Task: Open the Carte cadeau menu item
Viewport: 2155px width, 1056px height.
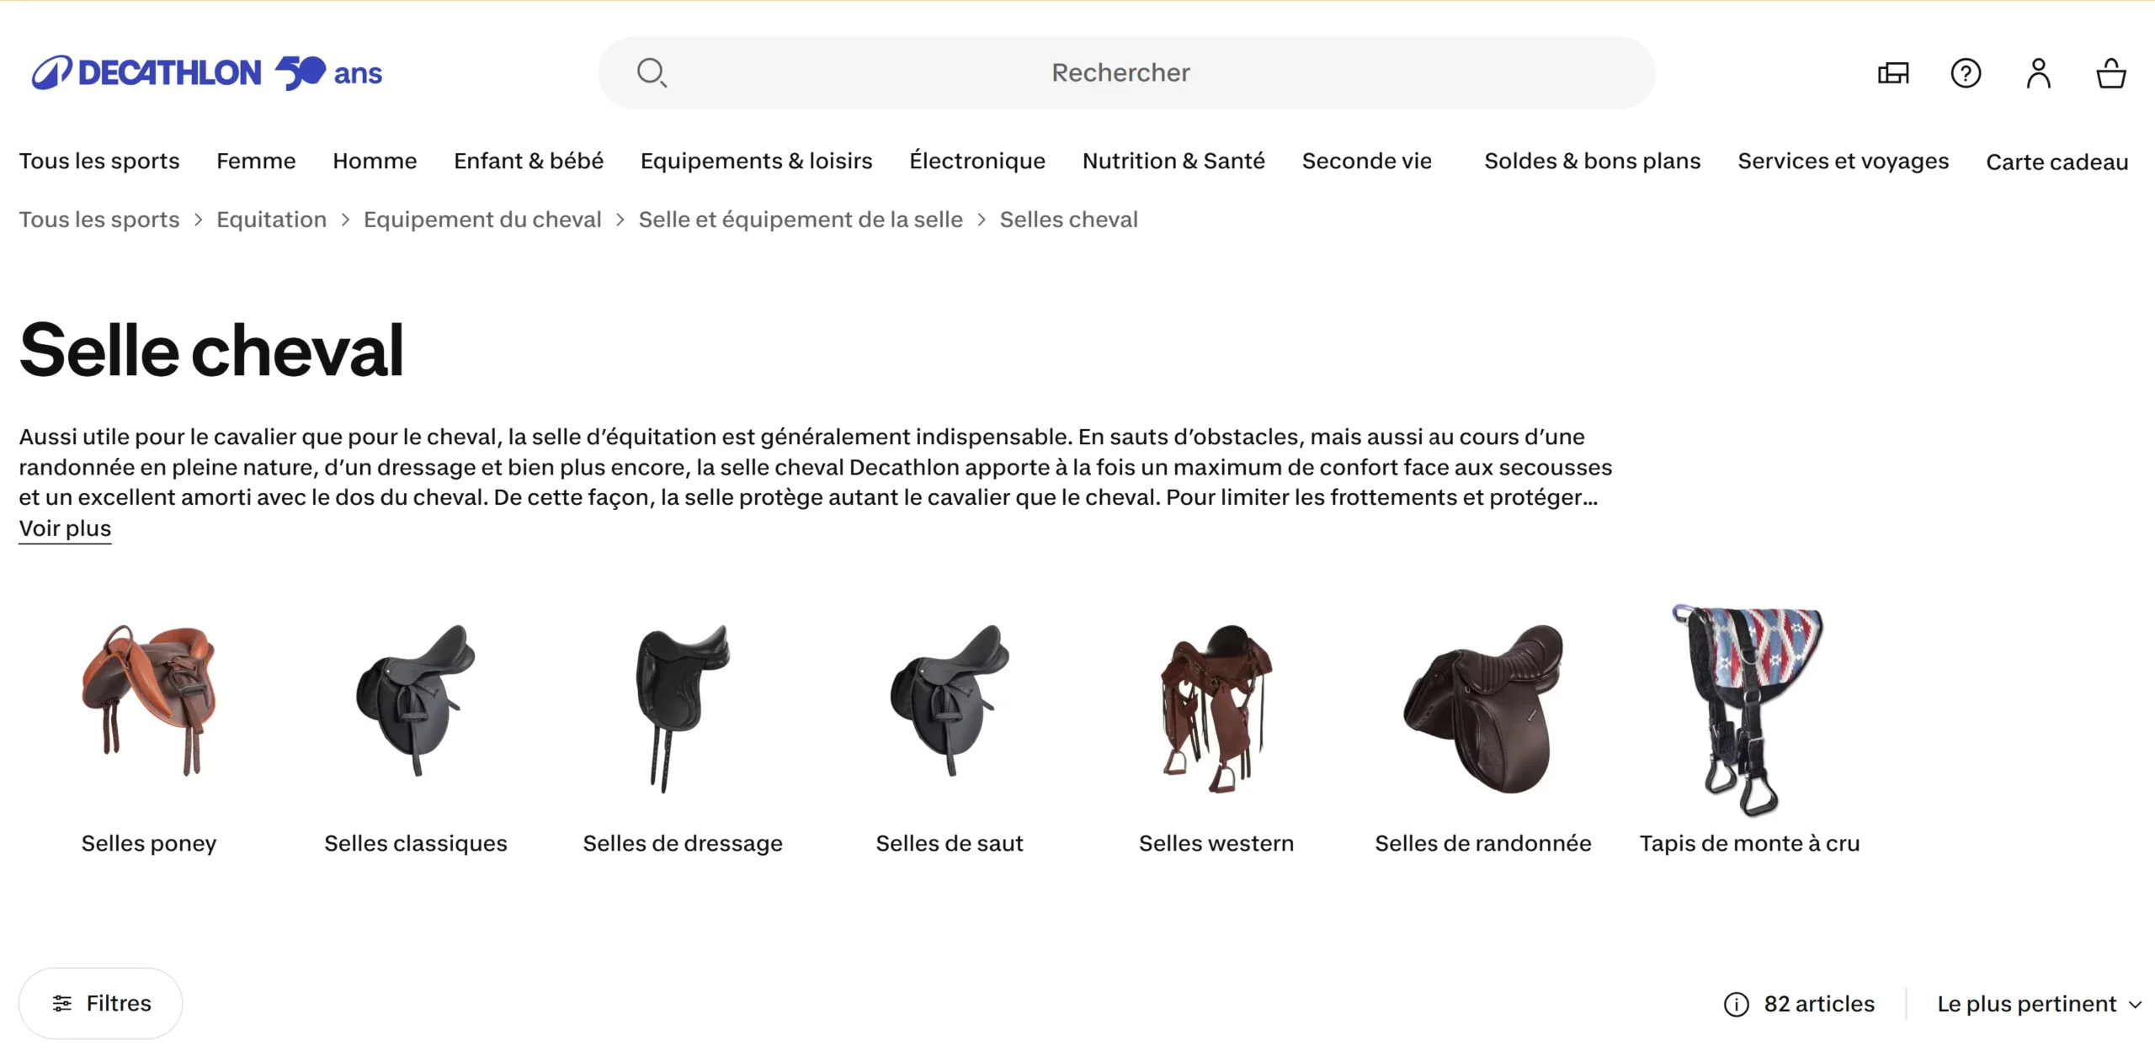Action: pyautogui.click(x=2057, y=162)
